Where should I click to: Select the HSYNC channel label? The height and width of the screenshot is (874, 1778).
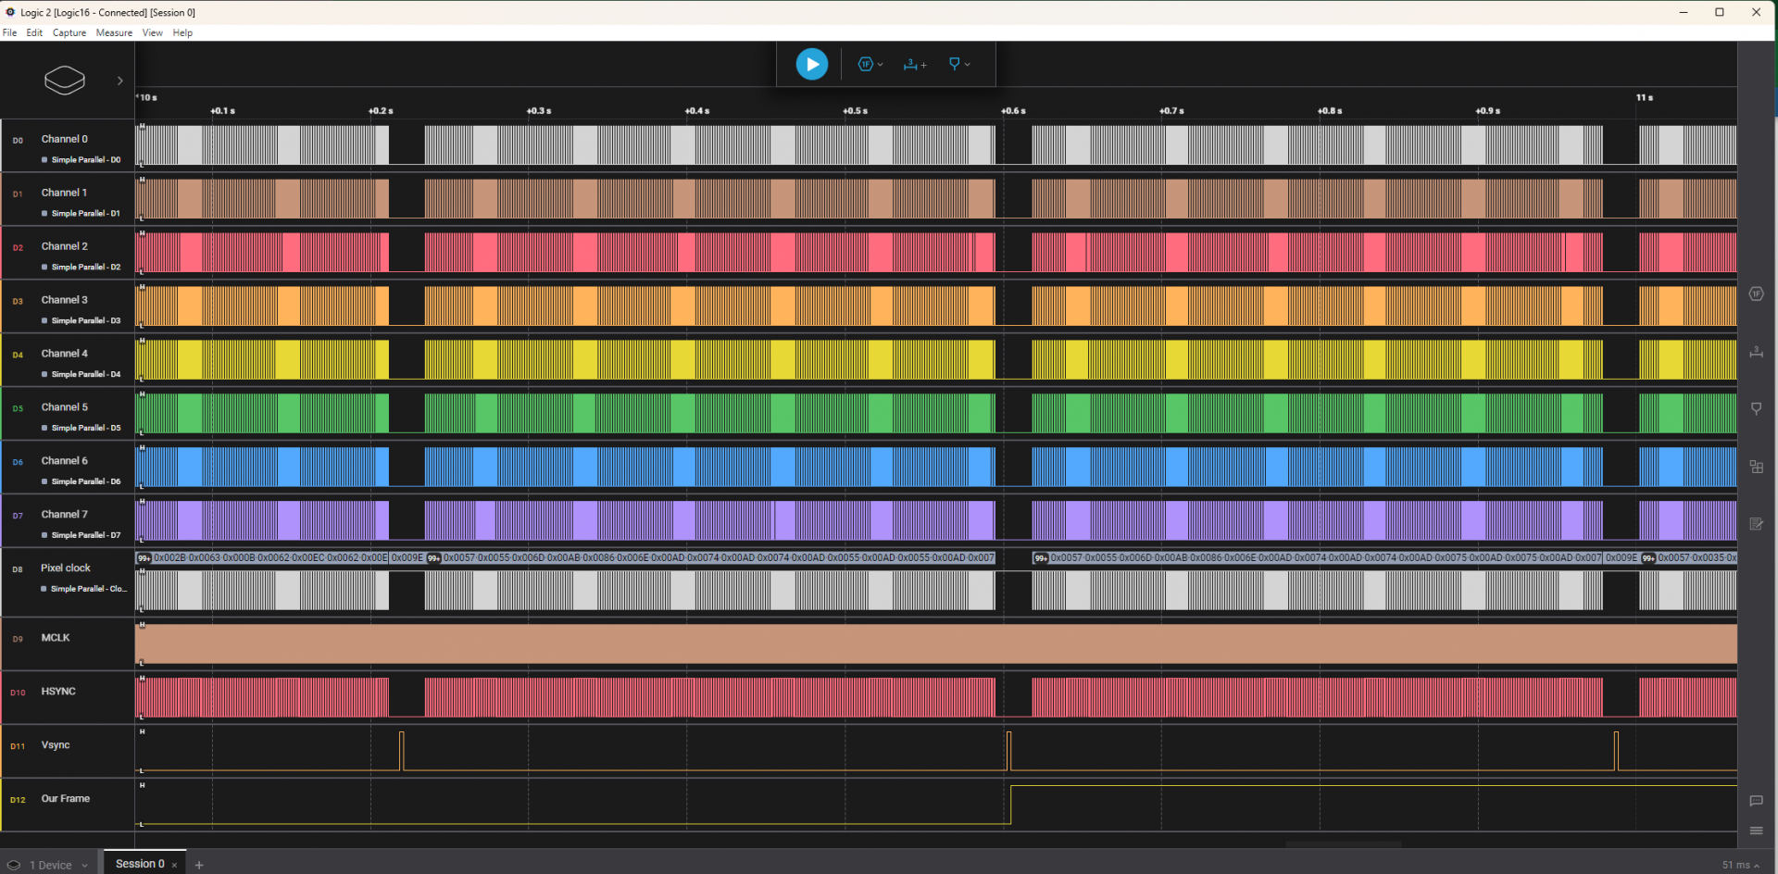point(58,692)
